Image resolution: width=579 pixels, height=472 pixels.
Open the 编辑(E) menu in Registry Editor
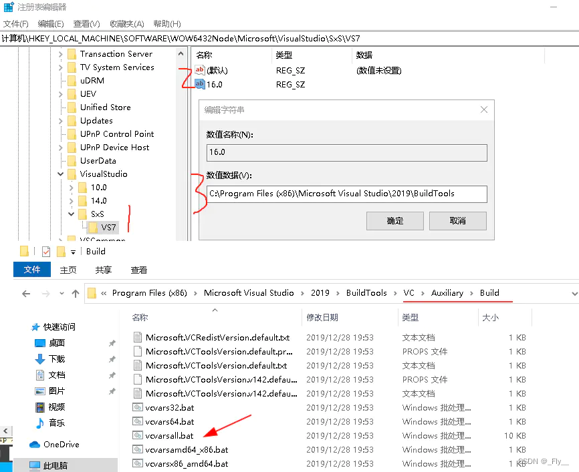point(50,23)
